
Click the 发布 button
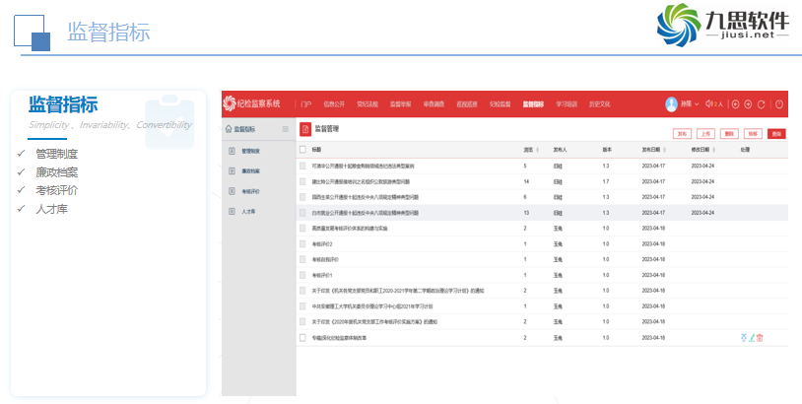pyautogui.click(x=681, y=133)
